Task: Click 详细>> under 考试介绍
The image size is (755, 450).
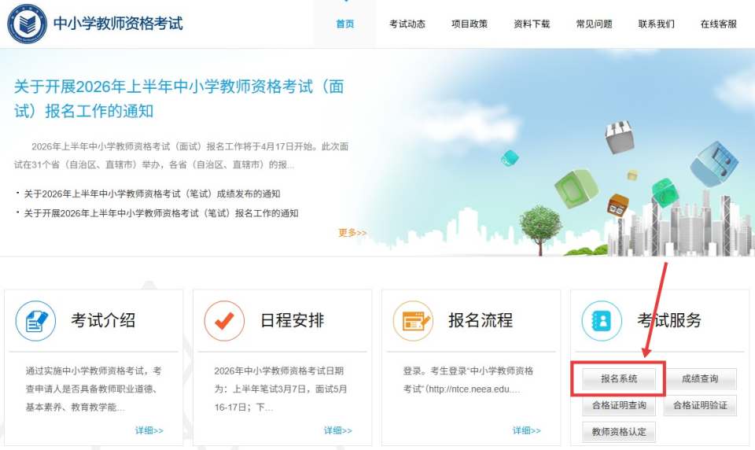Action: (149, 430)
